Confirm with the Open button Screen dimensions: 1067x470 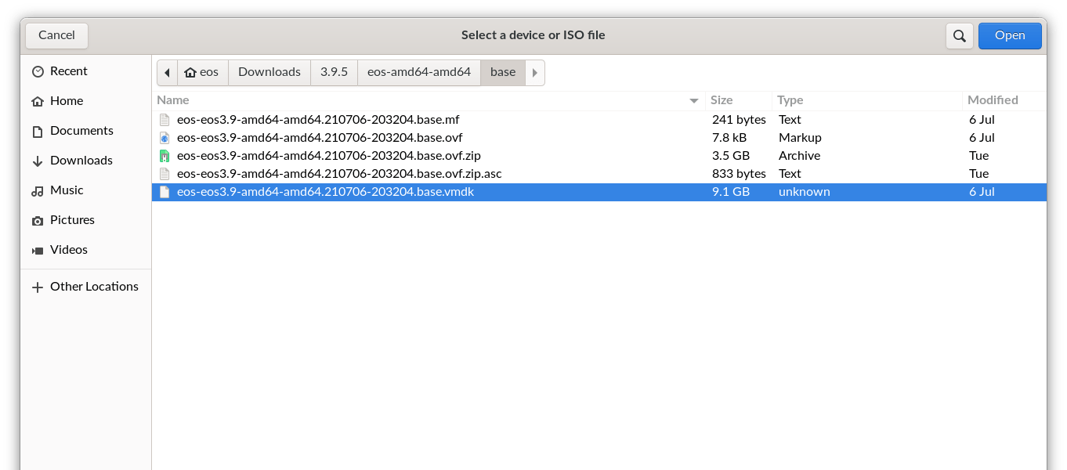(1010, 35)
